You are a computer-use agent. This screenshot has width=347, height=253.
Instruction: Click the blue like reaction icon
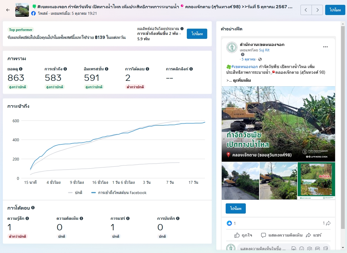(229, 223)
